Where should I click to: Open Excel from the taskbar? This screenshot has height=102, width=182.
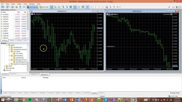coord(51,100)
